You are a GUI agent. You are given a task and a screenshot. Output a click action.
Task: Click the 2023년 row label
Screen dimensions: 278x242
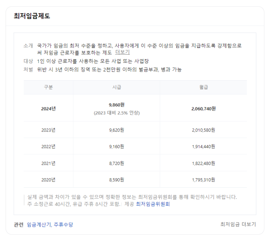click(x=48, y=130)
